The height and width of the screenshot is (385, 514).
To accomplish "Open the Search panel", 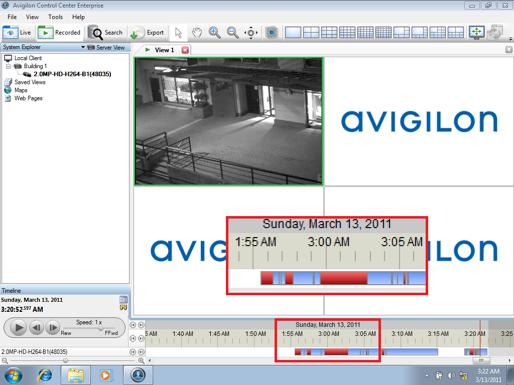I will (x=106, y=32).
